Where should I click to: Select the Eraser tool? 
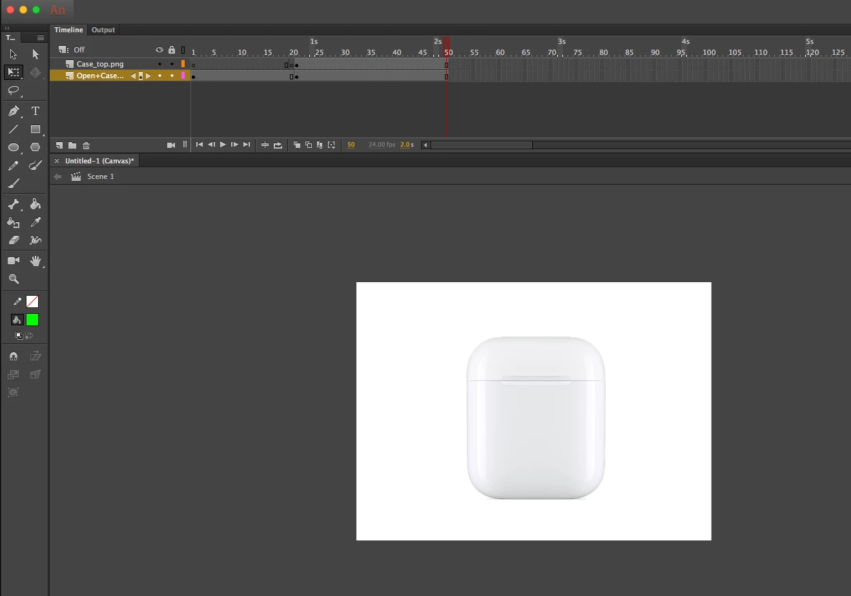click(x=14, y=240)
